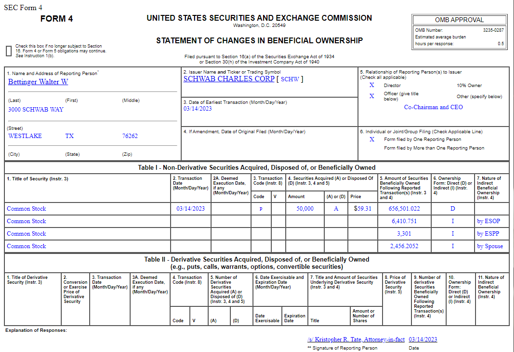Click the Price of Derivative Security header

pyautogui.click(x=395, y=285)
